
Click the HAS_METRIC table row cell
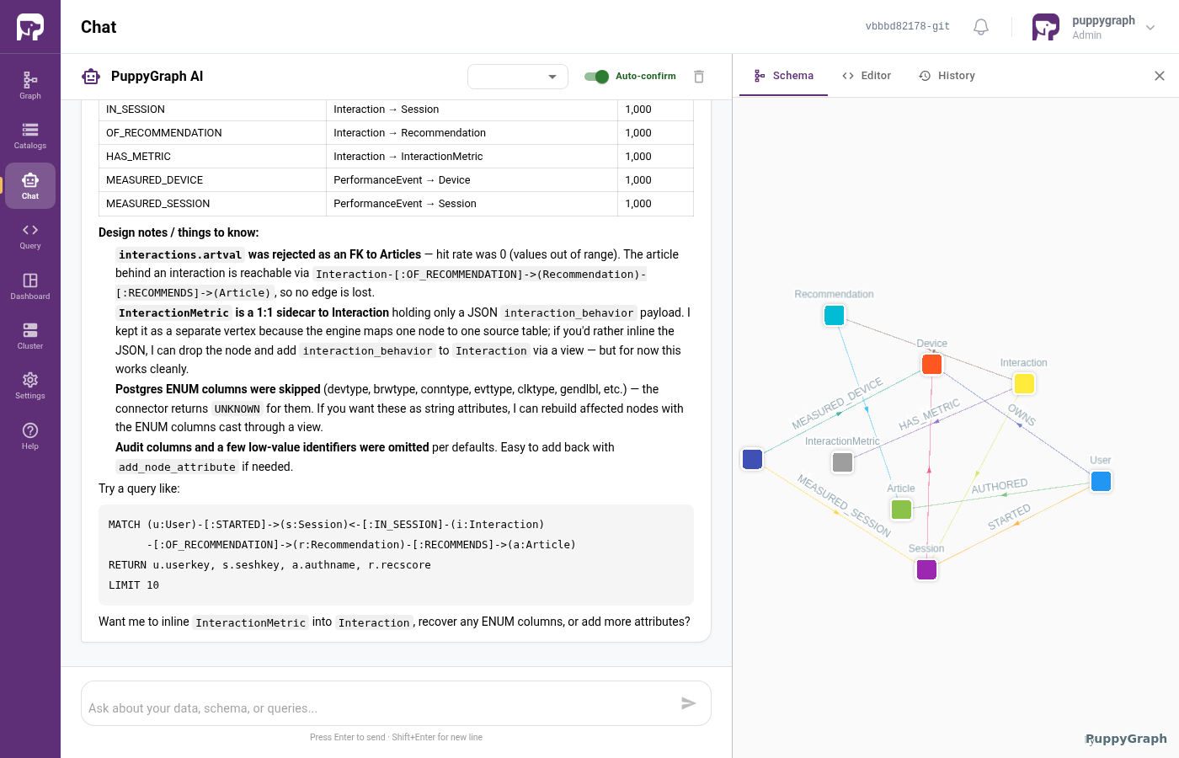[x=212, y=157]
